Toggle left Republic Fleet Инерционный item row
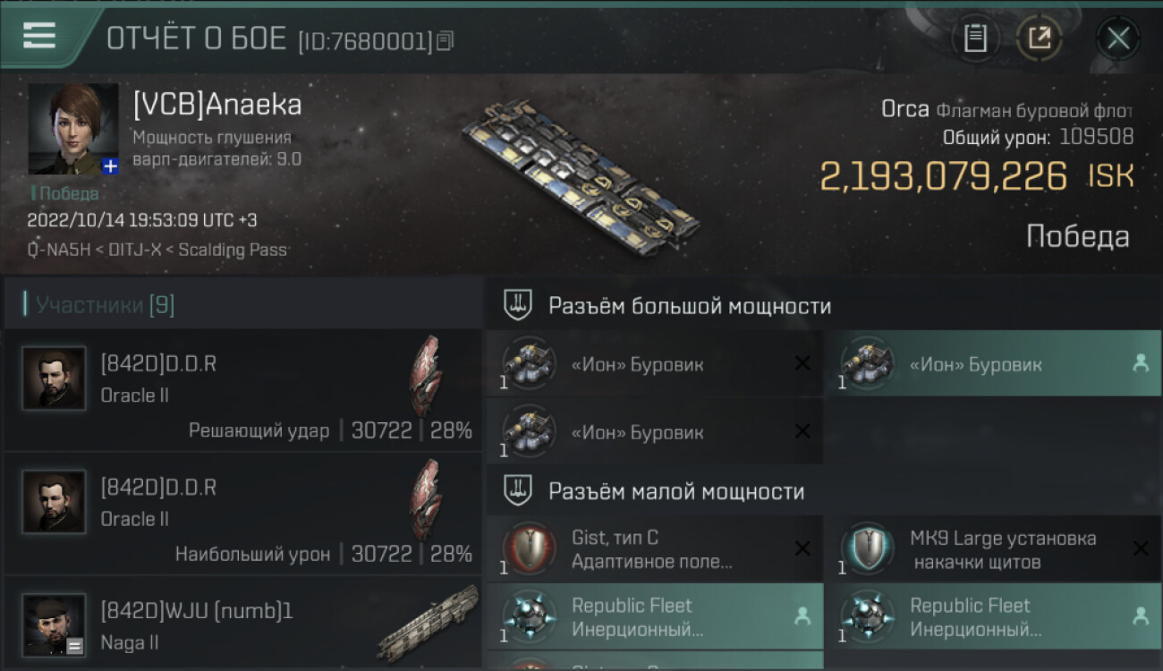This screenshot has width=1163, height=671. click(655, 616)
